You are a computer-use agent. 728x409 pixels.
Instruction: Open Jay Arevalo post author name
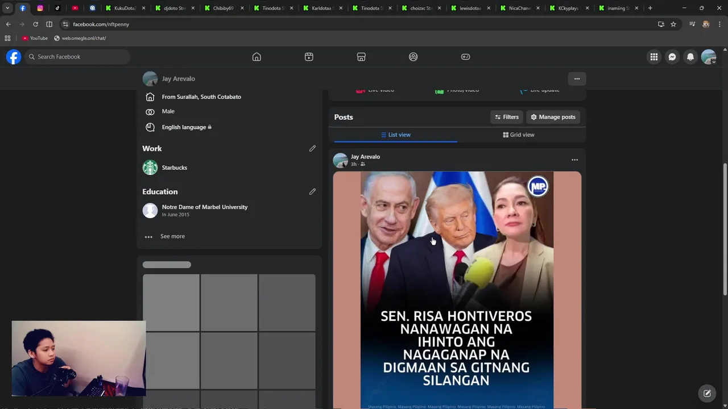(365, 157)
